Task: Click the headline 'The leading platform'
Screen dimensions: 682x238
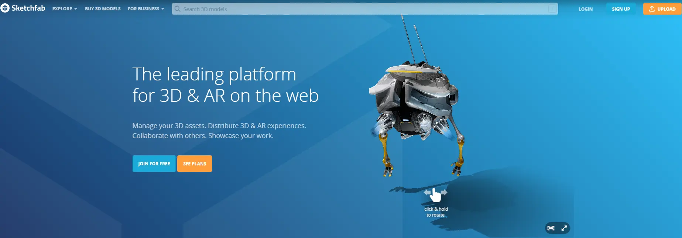Action: click(214, 74)
